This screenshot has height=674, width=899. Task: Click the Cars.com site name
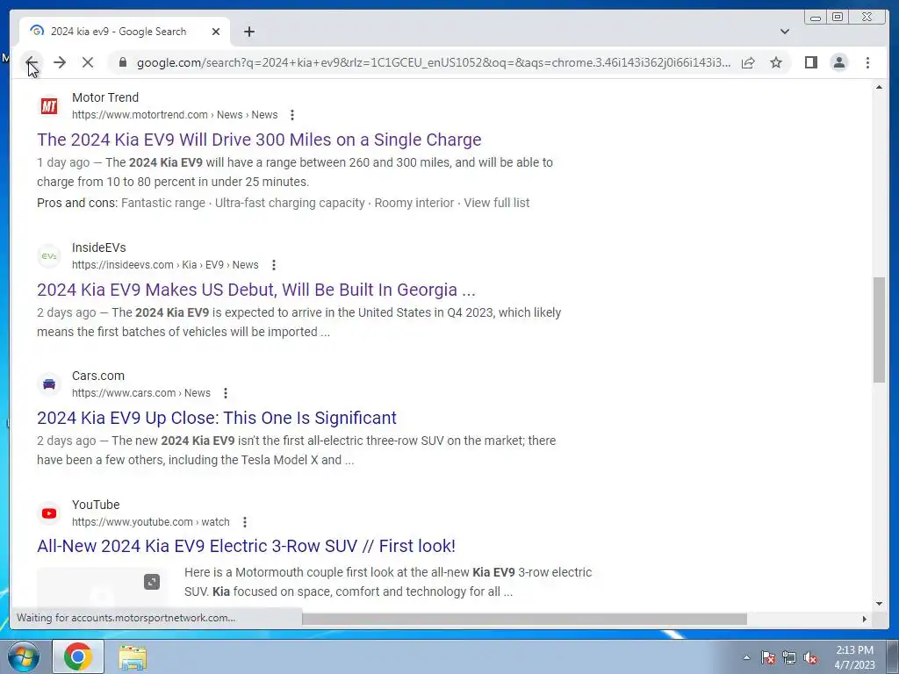[98, 376]
